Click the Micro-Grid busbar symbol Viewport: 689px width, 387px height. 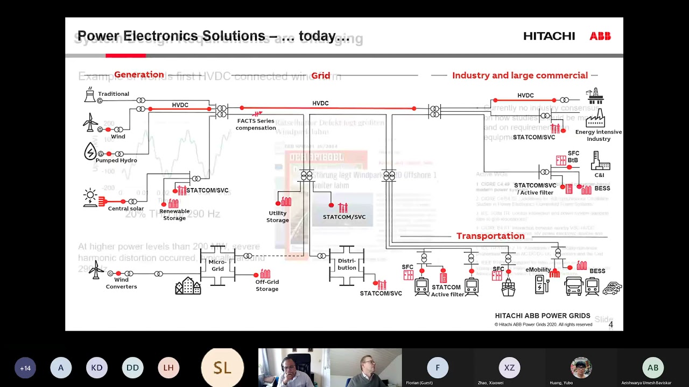(217, 266)
